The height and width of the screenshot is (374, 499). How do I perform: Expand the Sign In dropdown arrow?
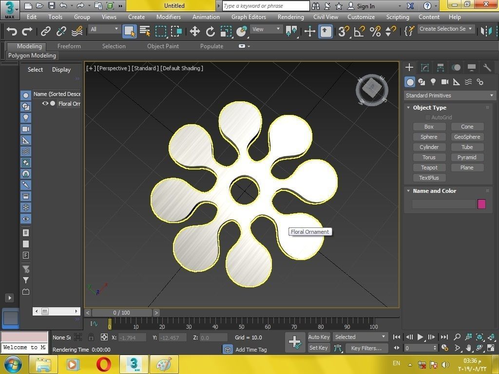point(400,6)
